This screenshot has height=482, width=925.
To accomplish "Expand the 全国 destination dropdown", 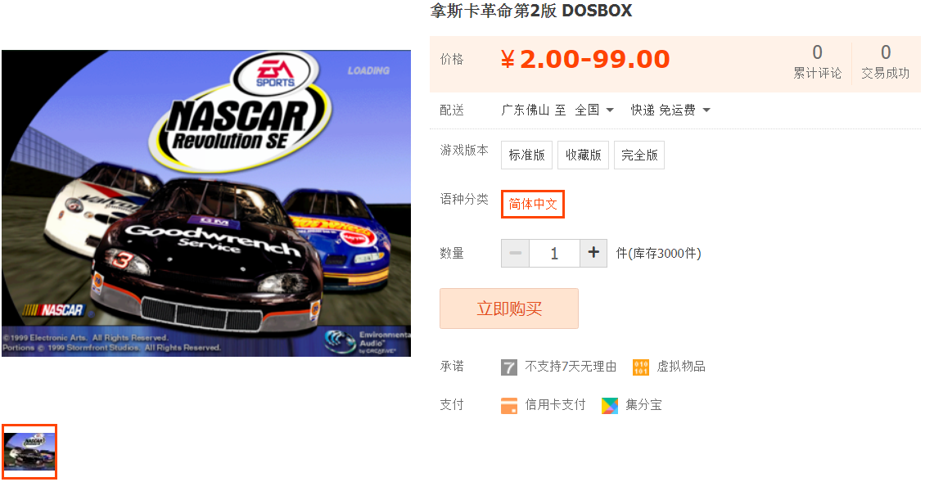I will (x=594, y=110).
